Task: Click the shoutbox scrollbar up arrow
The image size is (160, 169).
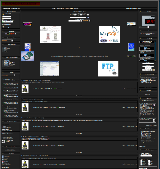Action: click(x=156, y=41)
